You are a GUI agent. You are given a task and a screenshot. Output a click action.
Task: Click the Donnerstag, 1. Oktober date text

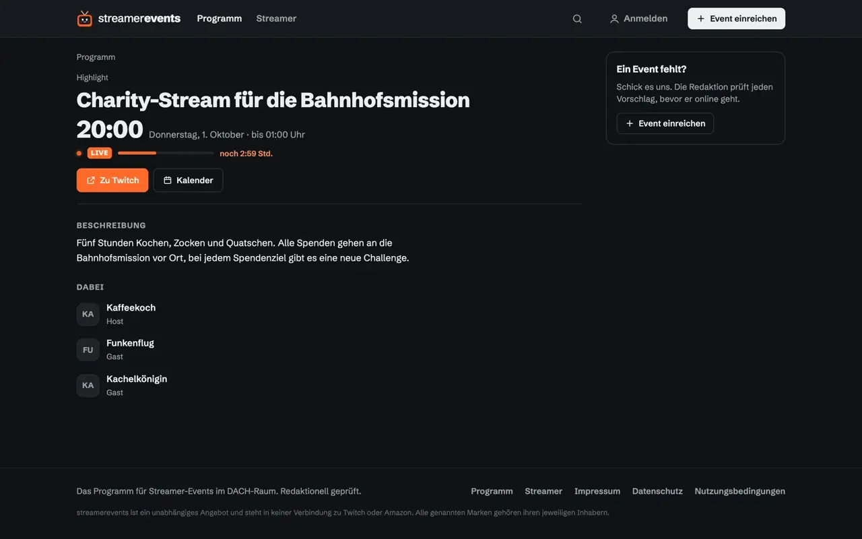pos(197,135)
